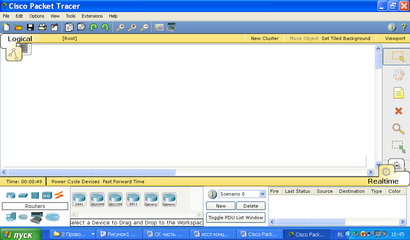The height and width of the screenshot is (240, 410).
Task: Open the Tools menu
Action: [x=70, y=16]
